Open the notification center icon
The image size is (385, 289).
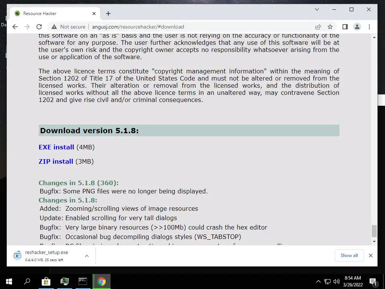point(373,281)
